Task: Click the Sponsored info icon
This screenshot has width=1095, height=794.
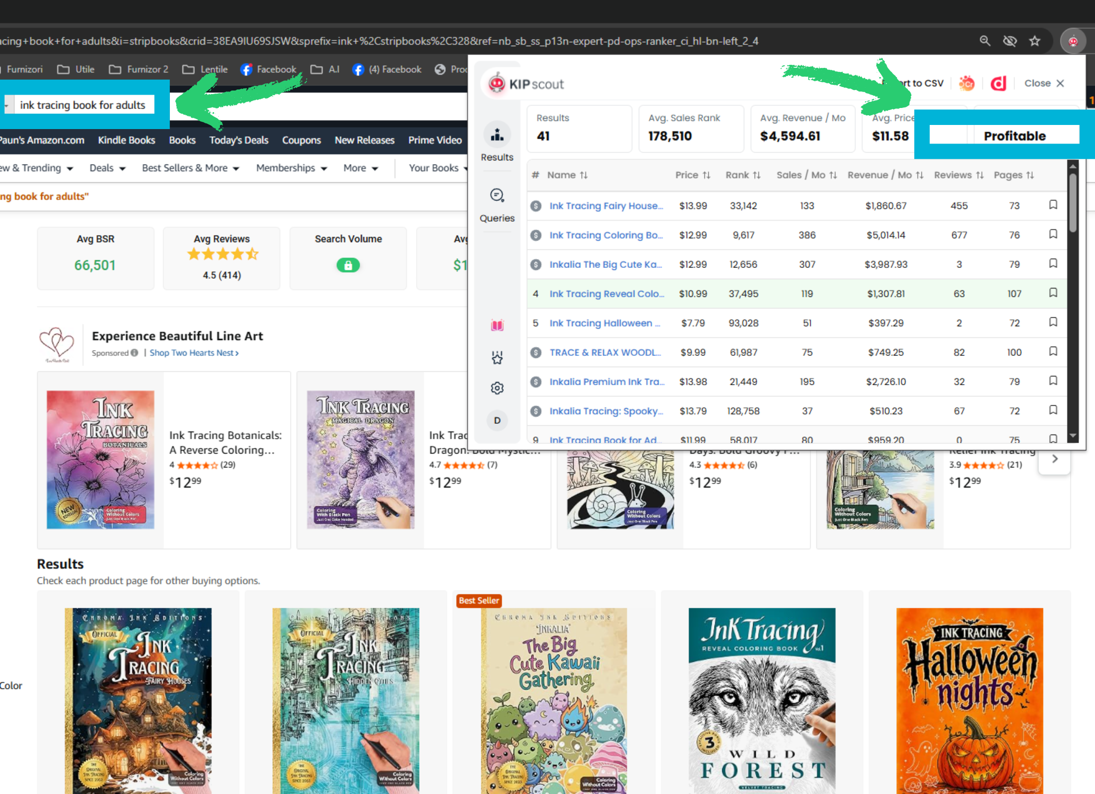Action: (134, 353)
